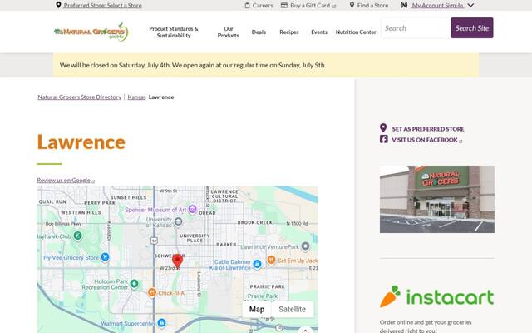
Task: Click the red store location map marker
Action: pyautogui.click(x=177, y=261)
